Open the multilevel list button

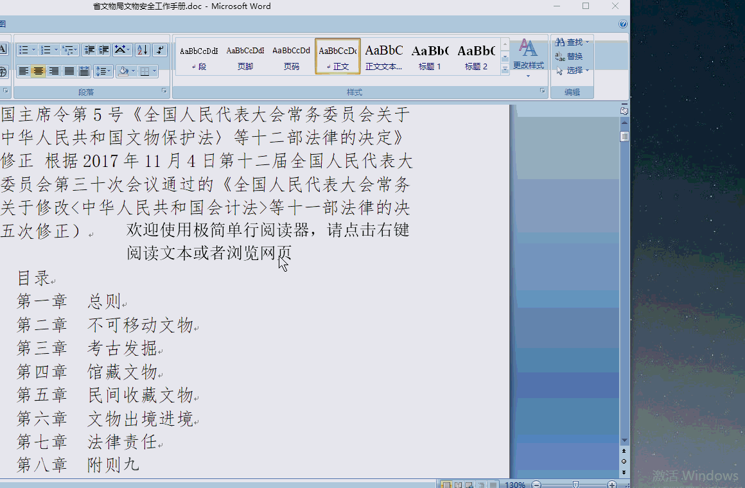(69, 50)
